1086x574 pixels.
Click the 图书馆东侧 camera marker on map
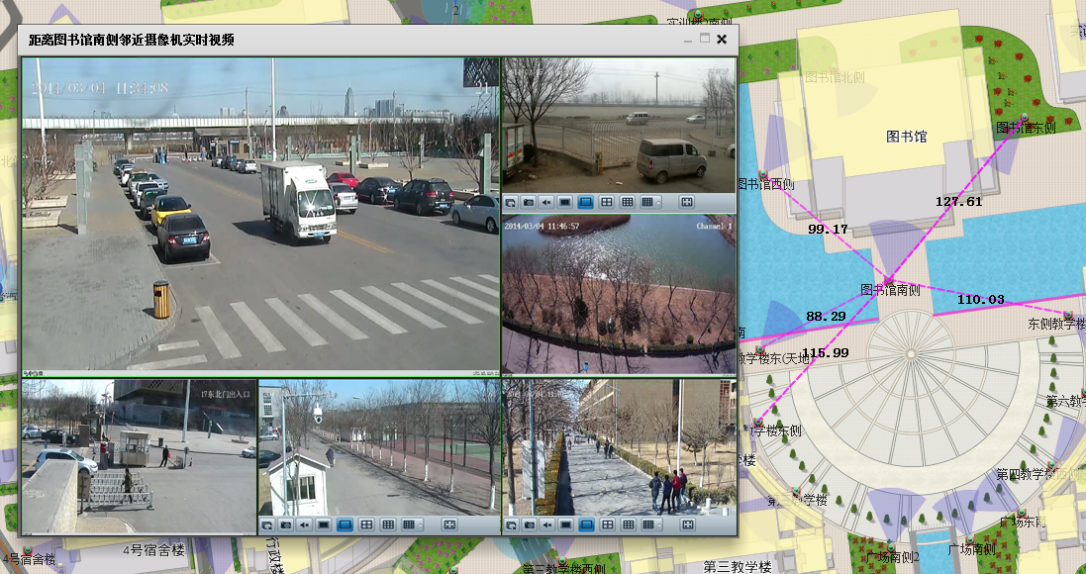(1024, 118)
